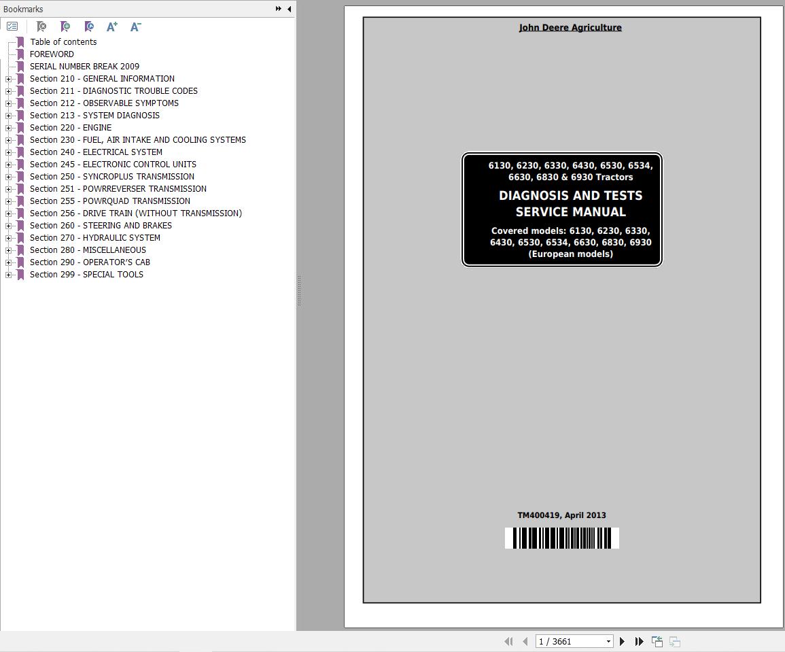Go to the selected bookmark location
This screenshot has height=652, width=785.
click(x=89, y=26)
